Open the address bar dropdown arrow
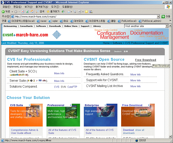The image size is (173, 143). 158,17
